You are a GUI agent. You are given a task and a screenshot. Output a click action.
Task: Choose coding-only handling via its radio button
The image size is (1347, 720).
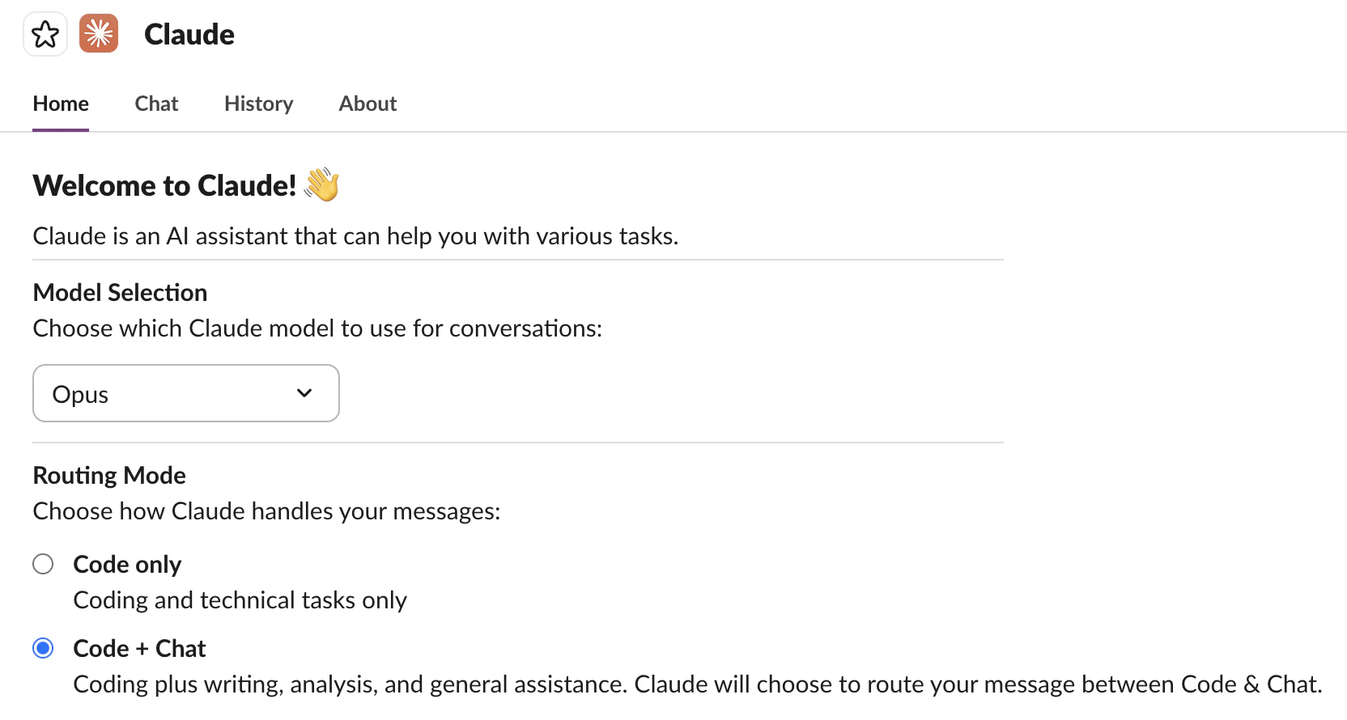coord(43,564)
